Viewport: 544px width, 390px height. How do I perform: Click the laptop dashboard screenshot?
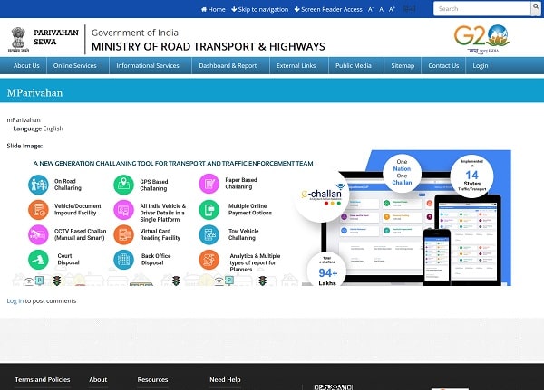tap(378, 229)
